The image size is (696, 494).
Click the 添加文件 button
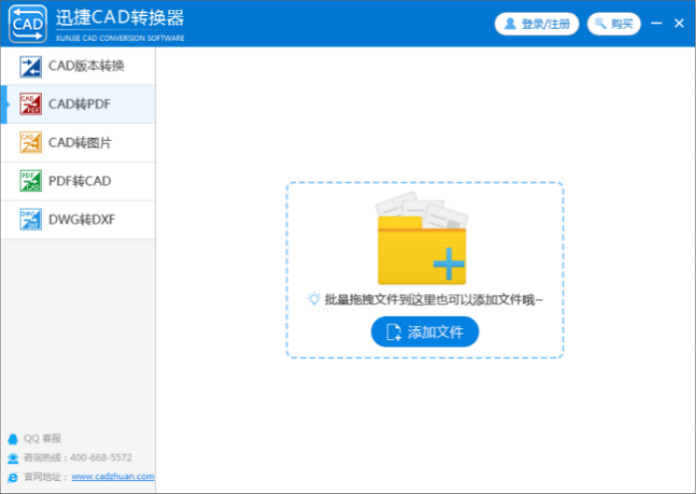[425, 332]
